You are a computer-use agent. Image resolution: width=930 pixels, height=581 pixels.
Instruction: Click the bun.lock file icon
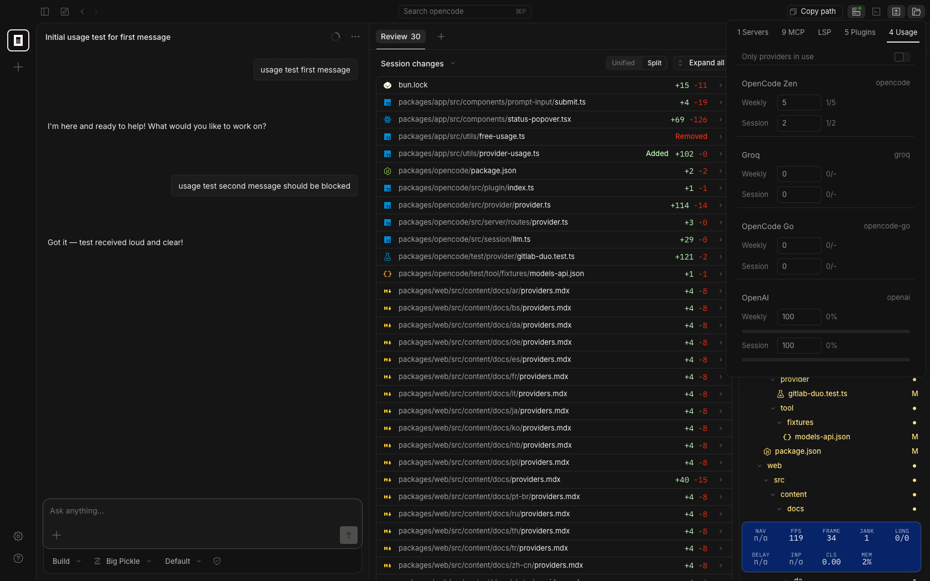coord(387,85)
